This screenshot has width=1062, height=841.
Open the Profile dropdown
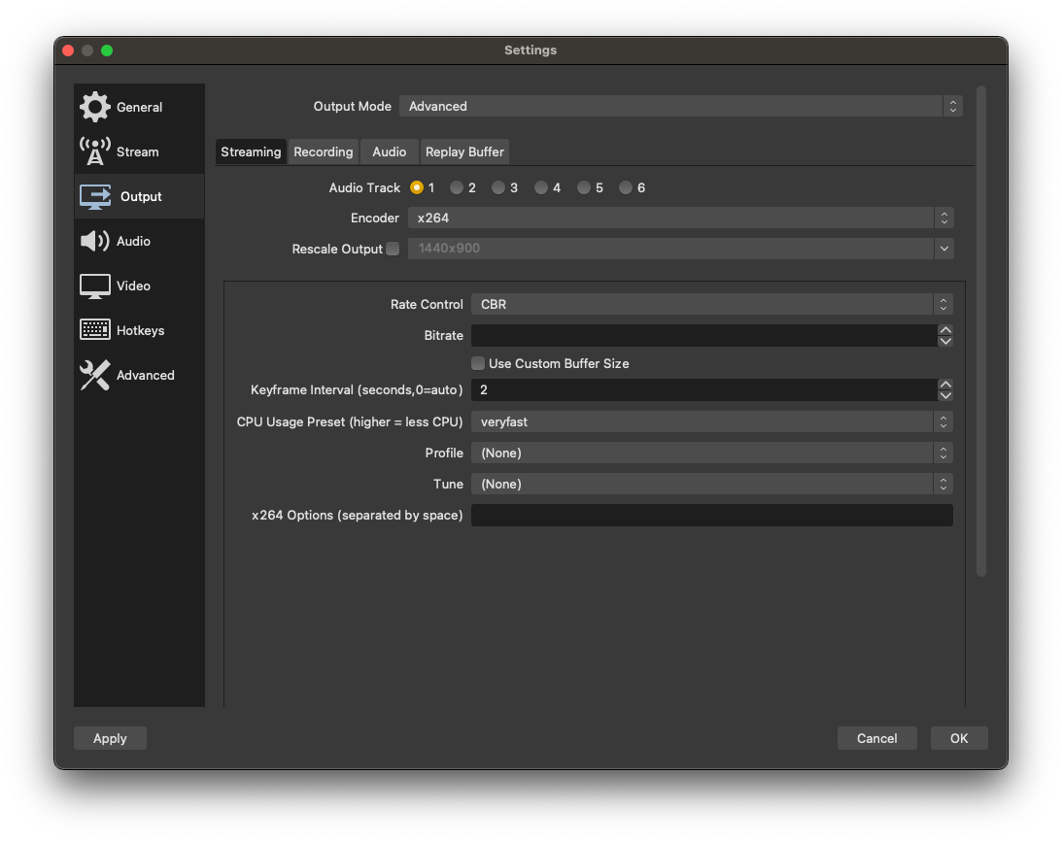[x=712, y=453]
